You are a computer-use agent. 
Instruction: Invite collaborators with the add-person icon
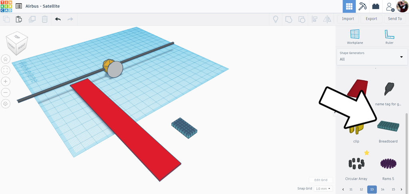(390, 6)
